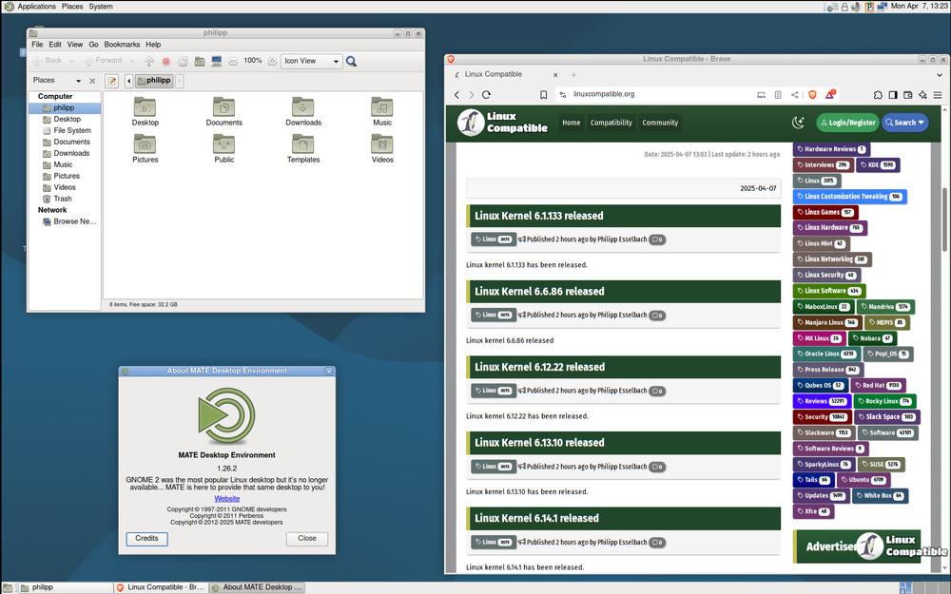Click the Brave Shields lion icon

[x=812, y=94]
